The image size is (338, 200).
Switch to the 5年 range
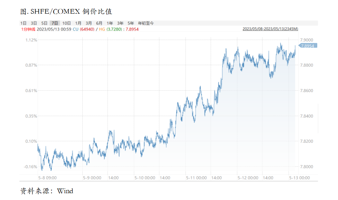(131, 23)
